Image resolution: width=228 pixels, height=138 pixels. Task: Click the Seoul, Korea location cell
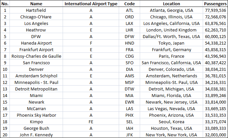pyautogui.click(x=172, y=122)
